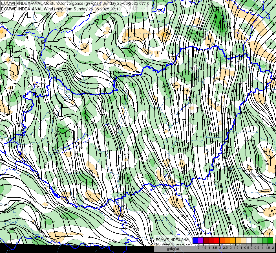The height and width of the screenshot is (253, 276).
Task: Click the legend tick label 0.5
Action: click(x=257, y=248)
